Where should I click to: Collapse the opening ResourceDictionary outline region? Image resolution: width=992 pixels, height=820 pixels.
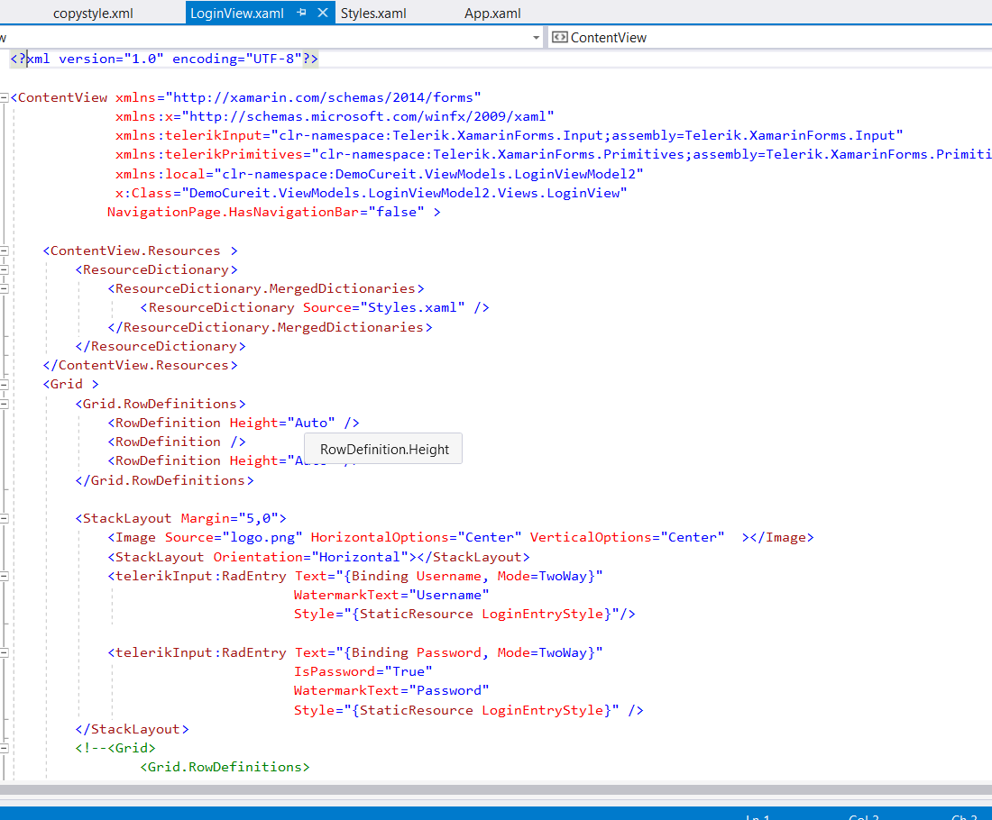click(4, 270)
